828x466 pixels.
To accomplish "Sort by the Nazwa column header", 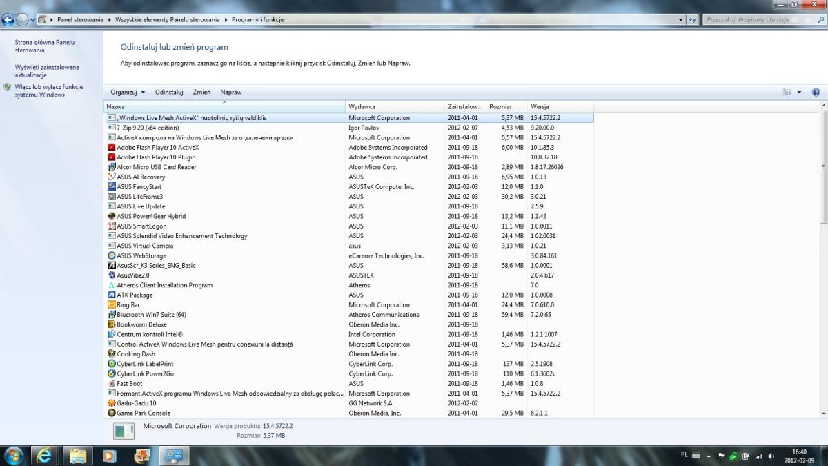I will [225, 107].
